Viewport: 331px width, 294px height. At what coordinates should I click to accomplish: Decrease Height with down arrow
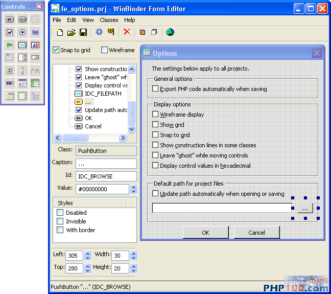pos(133,271)
